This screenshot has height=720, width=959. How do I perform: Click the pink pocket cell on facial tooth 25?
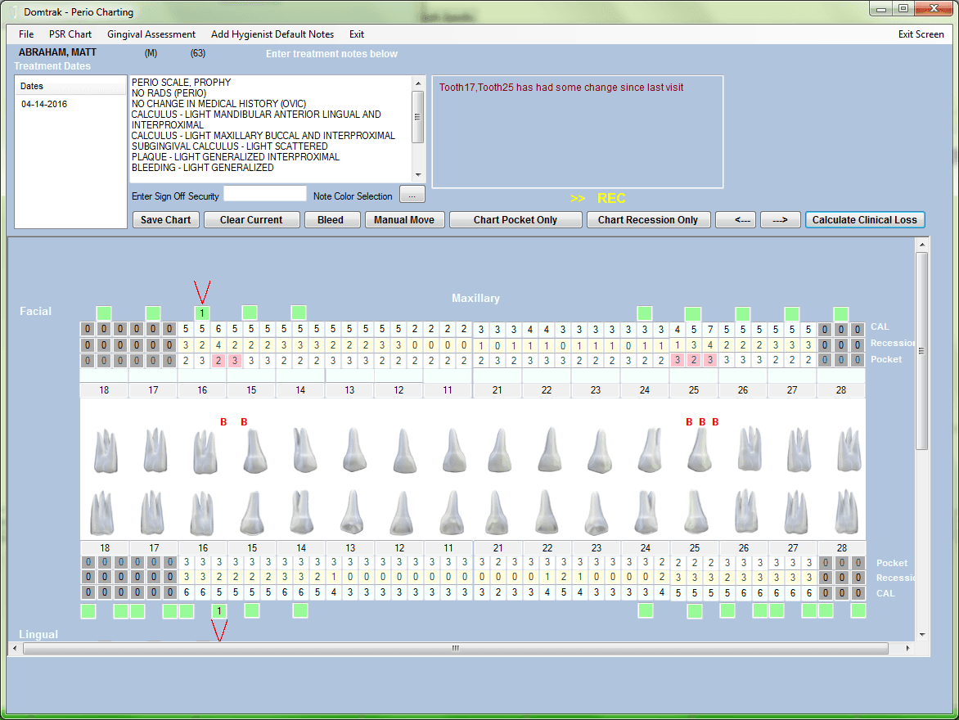click(693, 360)
